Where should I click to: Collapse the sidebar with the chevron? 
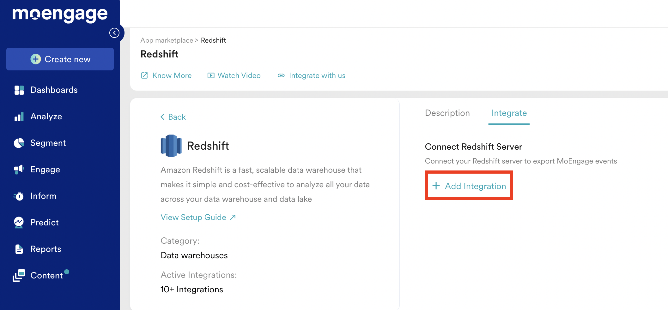click(114, 33)
